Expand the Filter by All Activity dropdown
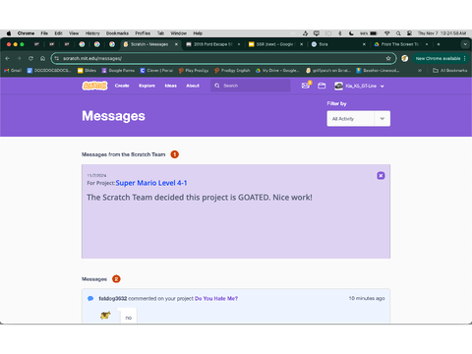Screen dimensions: 472x354 click(x=358, y=119)
